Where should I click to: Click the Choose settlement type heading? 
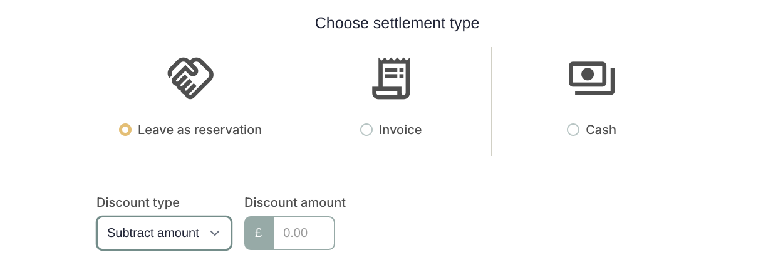(397, 23)
